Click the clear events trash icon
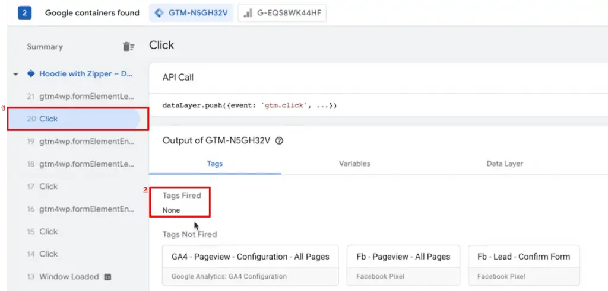This screenshot has width=608, height=291. 128,47
